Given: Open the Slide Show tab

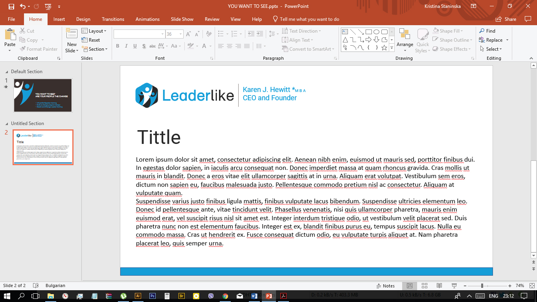Looking at the screenshot, I should coord(182,19).
